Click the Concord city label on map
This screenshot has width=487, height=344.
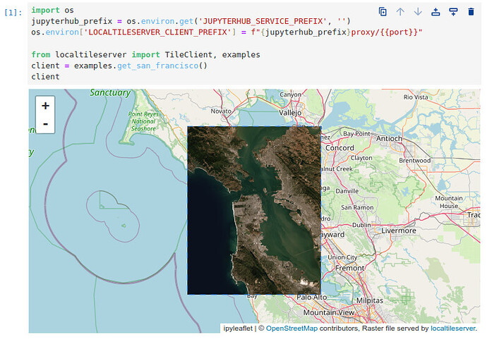tap(339, 148)
